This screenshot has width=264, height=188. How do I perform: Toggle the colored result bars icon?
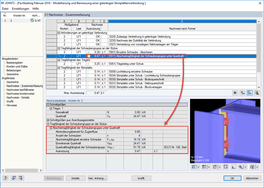click(x=250, y=93)
